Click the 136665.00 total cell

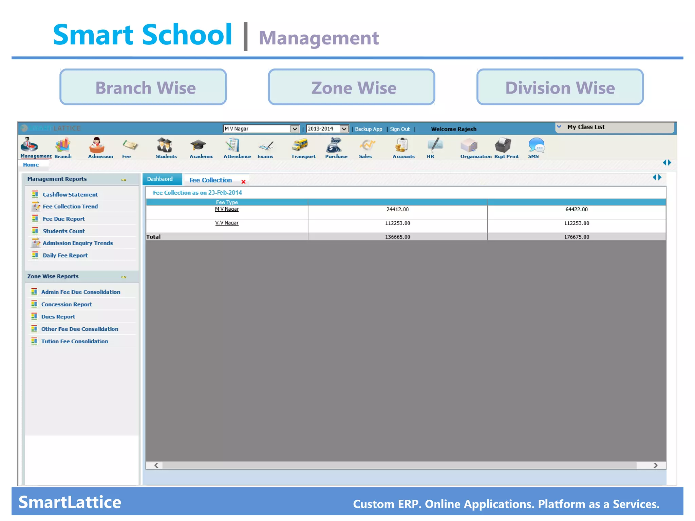point(397,237)
